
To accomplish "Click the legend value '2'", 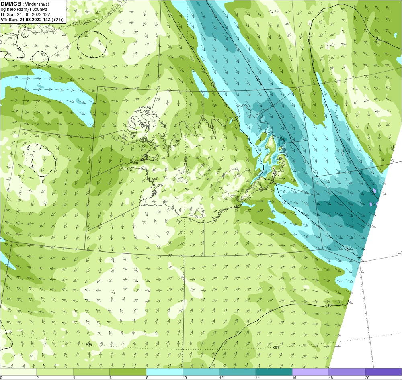I will 37,378.
